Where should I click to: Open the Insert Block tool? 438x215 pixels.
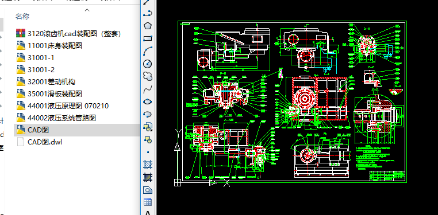(148, 127)
